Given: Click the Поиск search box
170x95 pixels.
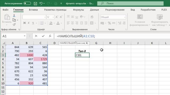Looking at the screenshot, I should (130, 3).
